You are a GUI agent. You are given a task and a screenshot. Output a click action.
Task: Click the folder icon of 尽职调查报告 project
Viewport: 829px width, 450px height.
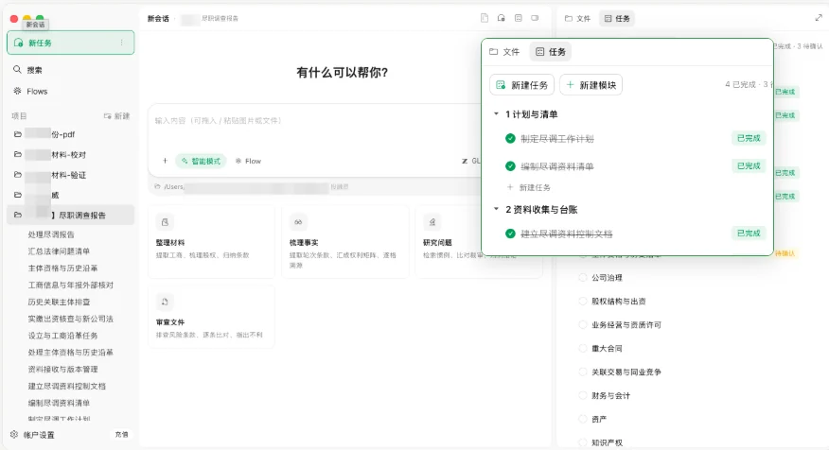click(17, 215)
